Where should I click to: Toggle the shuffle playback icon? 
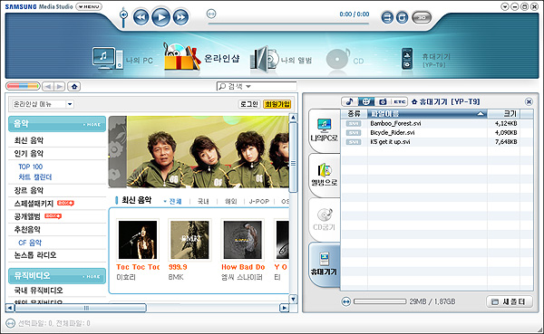click(x=387, y=17)
